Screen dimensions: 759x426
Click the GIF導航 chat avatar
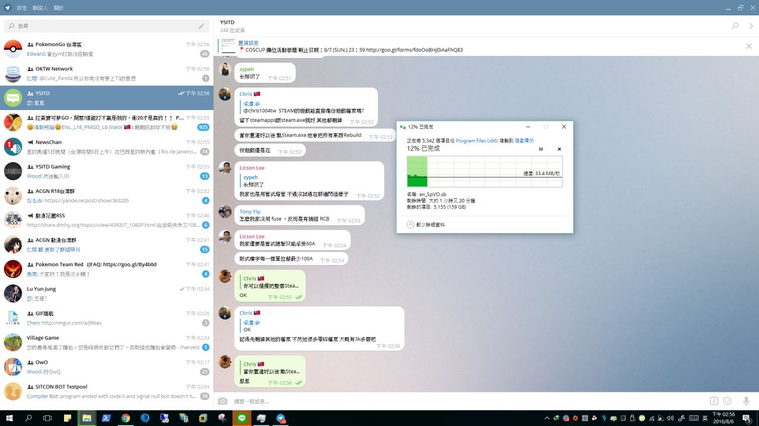click(13, 318)
